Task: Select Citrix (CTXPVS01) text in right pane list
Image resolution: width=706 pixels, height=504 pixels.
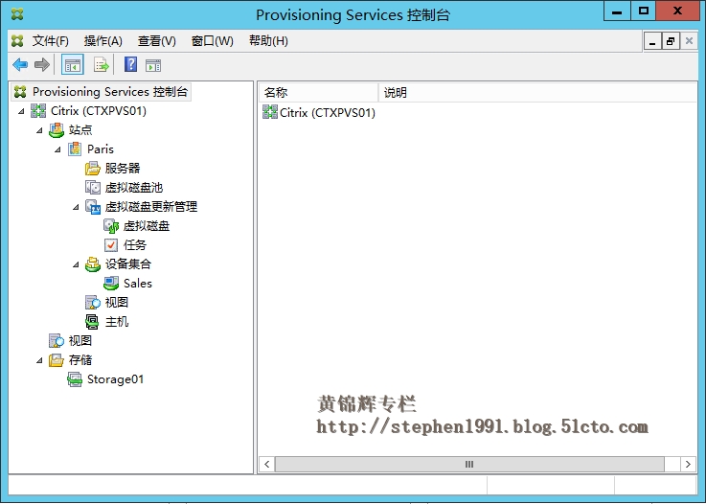Action: click(328, 112)
